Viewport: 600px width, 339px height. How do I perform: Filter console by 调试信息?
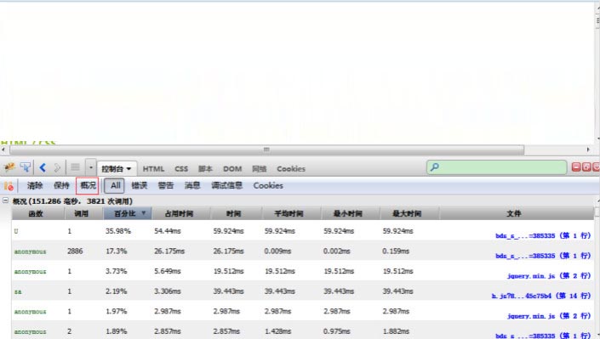pos(226,186)
